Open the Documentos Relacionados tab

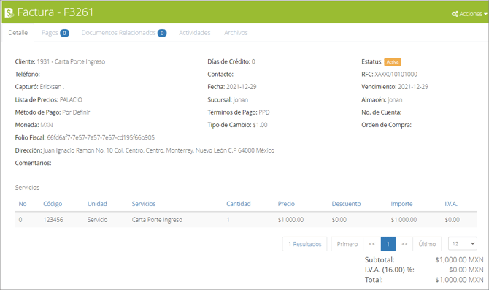pos(124,33)
